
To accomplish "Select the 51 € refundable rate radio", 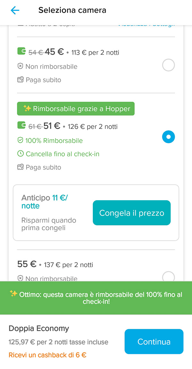I will coord(168,137).
